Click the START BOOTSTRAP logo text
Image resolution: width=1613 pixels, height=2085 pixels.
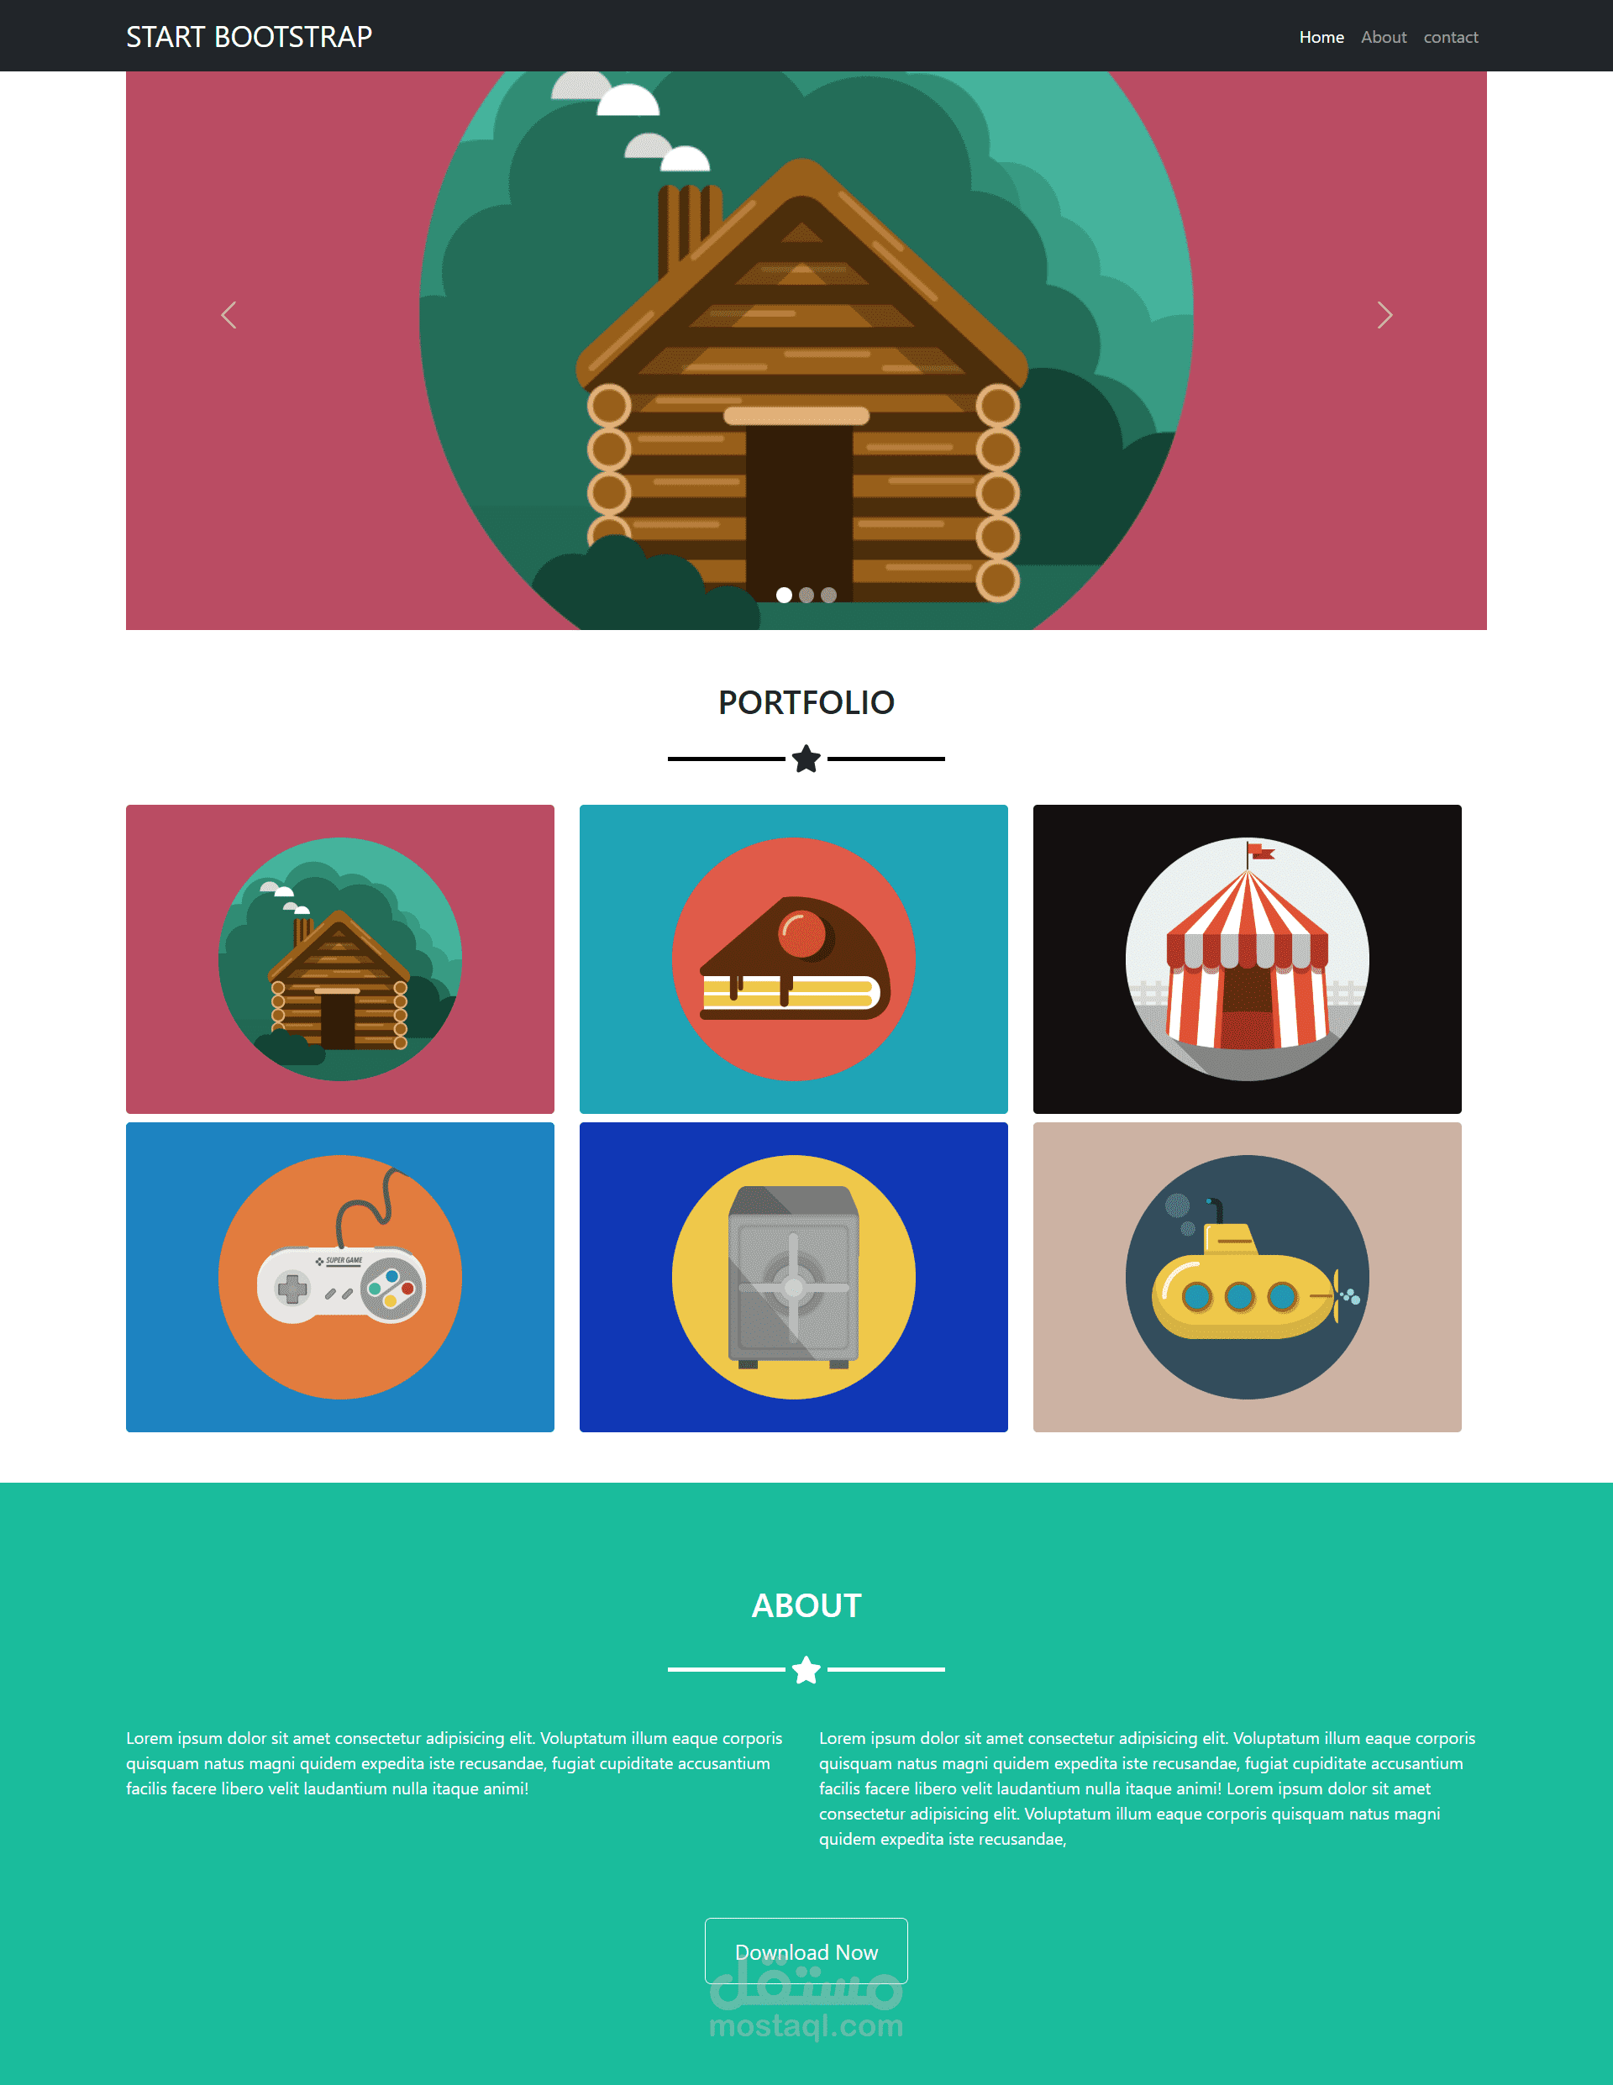click(x=250, y=35)
